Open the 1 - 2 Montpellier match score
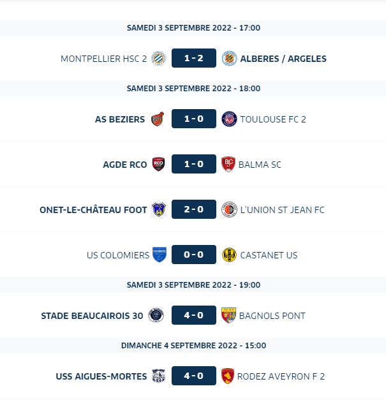This screenshot has width=386, height=407. tap(194, 58)
